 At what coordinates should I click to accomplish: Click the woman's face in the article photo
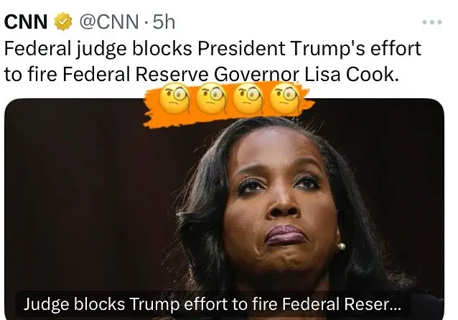[x=282, y=202]
